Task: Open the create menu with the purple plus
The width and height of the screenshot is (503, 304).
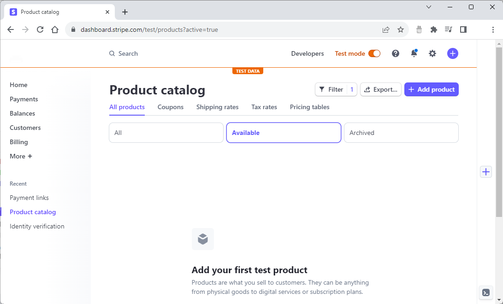Action: [x=452, y=53]
